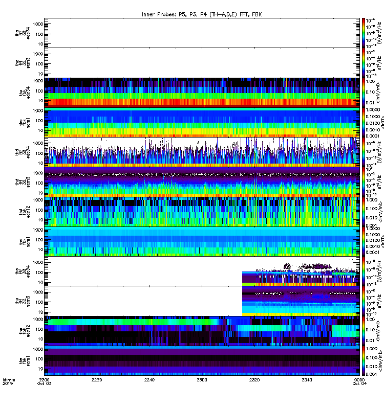Click the 'tha fff 32 scm3' y-axis label

point(23,63)
